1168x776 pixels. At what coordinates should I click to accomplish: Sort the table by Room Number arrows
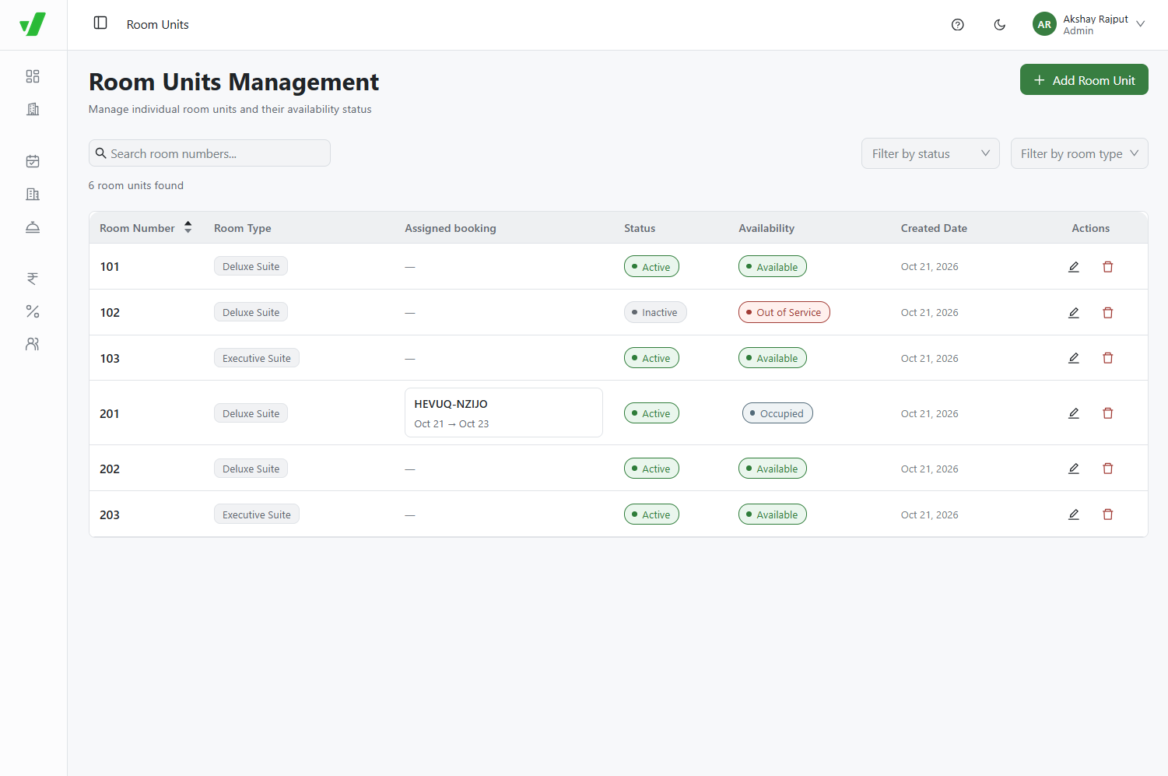coord(188,227)
